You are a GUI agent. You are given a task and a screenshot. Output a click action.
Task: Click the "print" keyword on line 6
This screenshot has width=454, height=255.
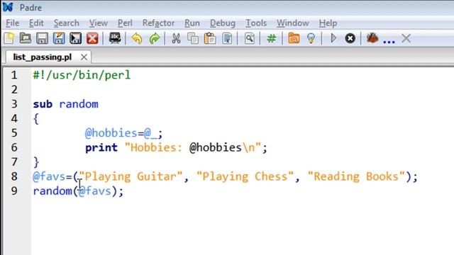[x=101, y=148]
